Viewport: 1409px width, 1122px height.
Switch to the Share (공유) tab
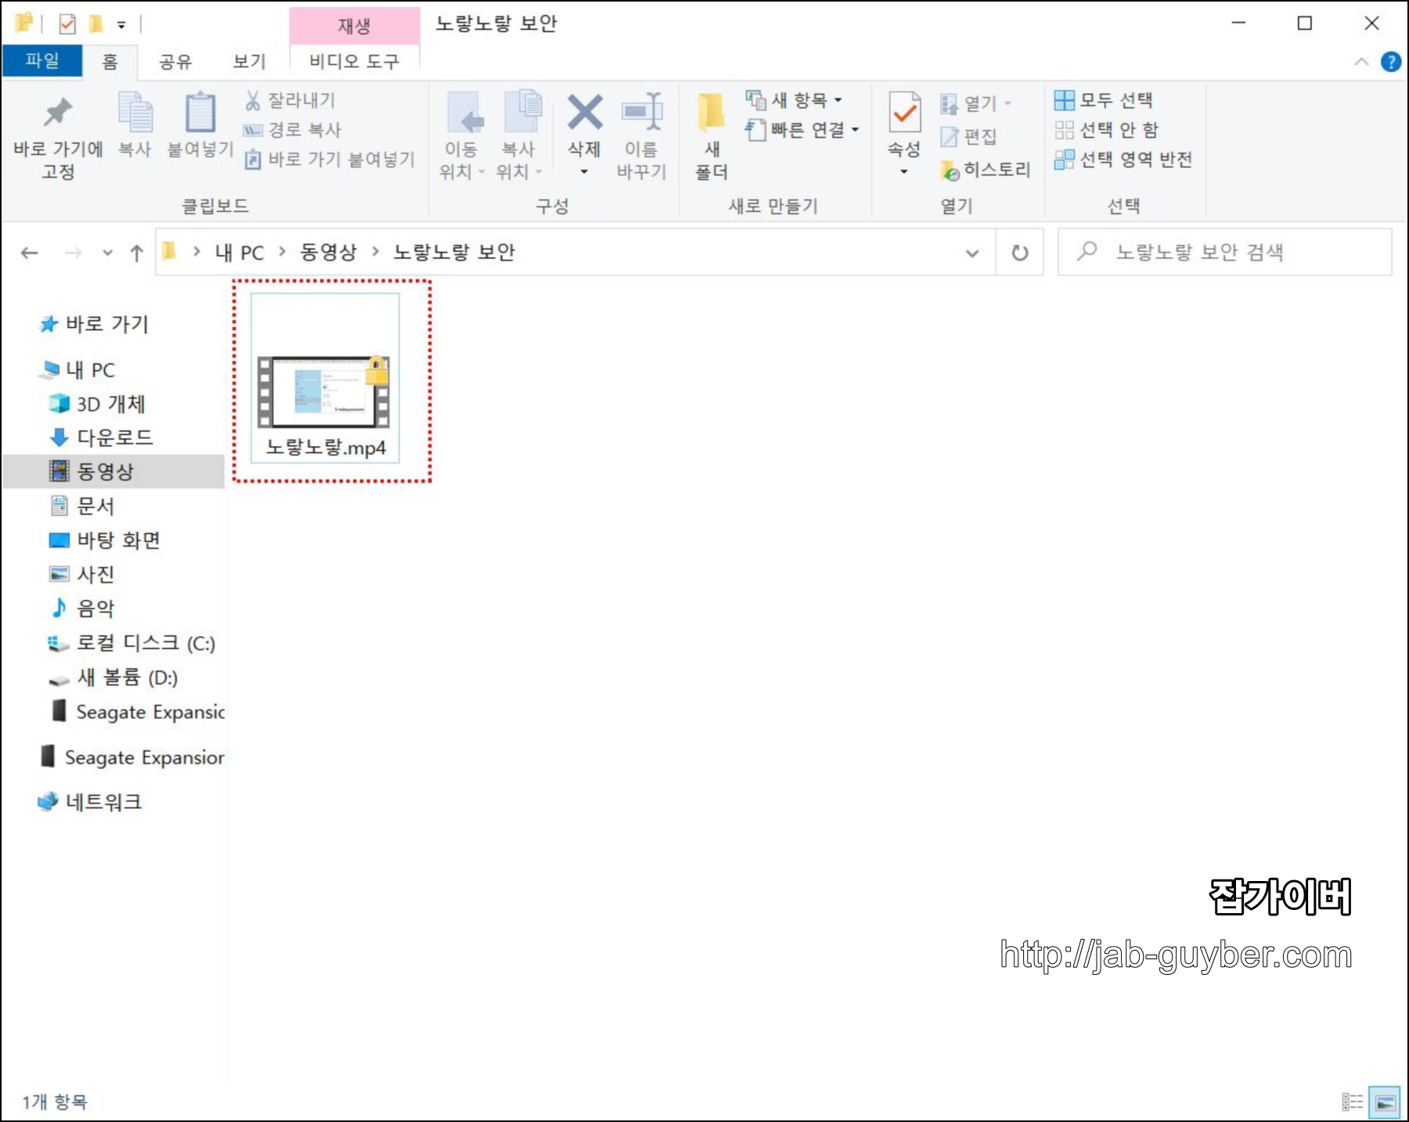pyautogui.click(x=175, y=62)
